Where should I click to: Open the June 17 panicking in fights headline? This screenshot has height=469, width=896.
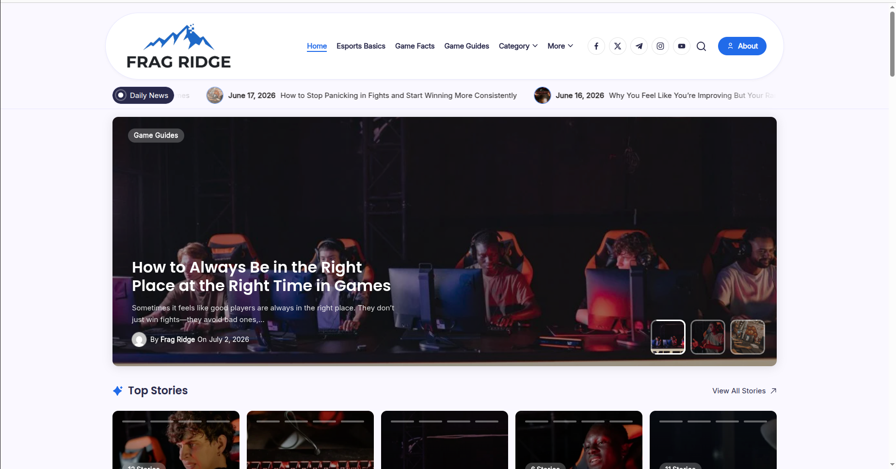pyautogui.click(x=399, y=96)
